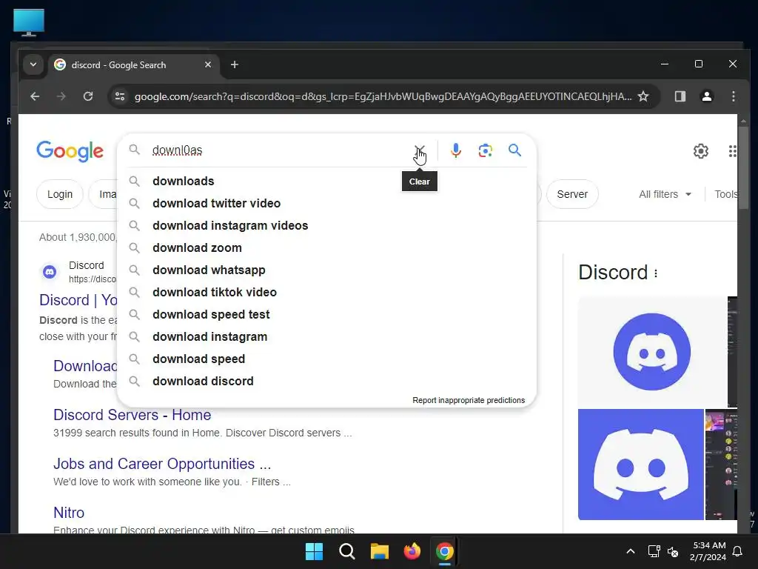Screen dimensions: 758x569
Task: Open Google quick settings gear
Action: point(700,151)
